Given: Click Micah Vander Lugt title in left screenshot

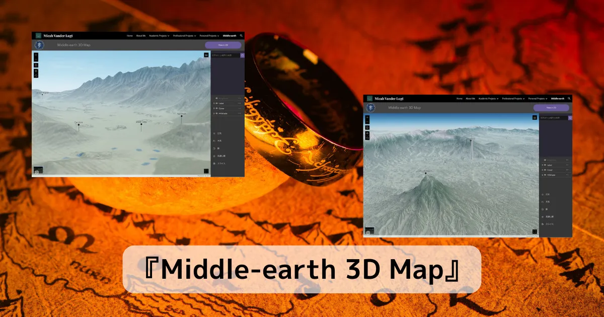Looking at the screenshot, I should point(58,36).
